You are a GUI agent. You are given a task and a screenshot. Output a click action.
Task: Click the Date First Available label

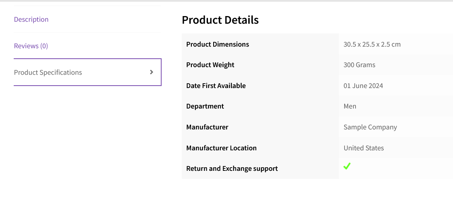coord(216,86)
